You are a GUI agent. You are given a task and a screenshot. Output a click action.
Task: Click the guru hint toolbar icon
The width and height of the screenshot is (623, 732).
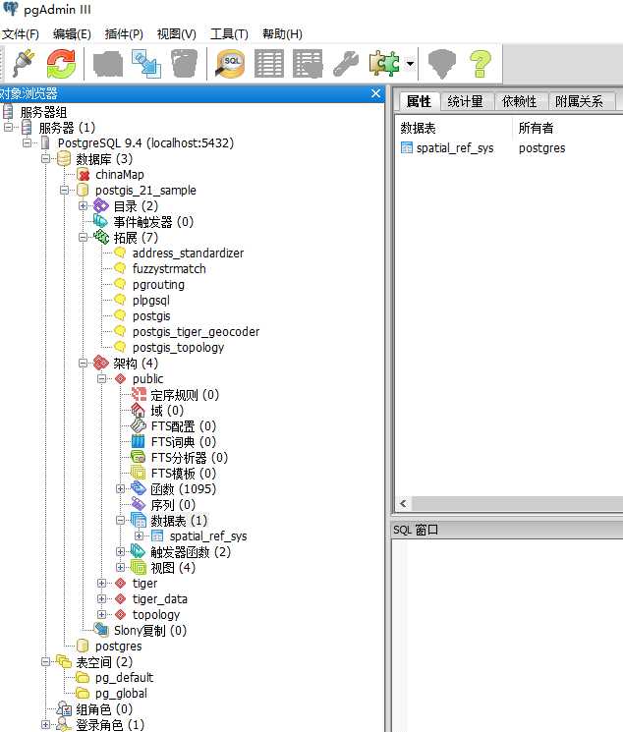441,64
